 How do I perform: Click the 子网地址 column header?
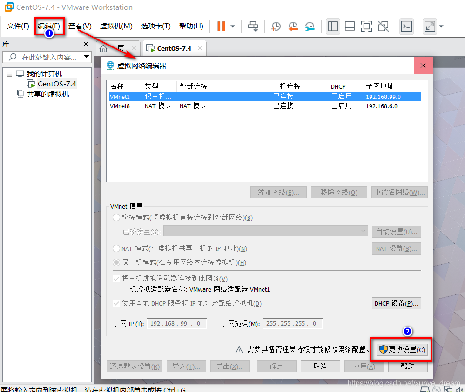click(x=391, y=86)
